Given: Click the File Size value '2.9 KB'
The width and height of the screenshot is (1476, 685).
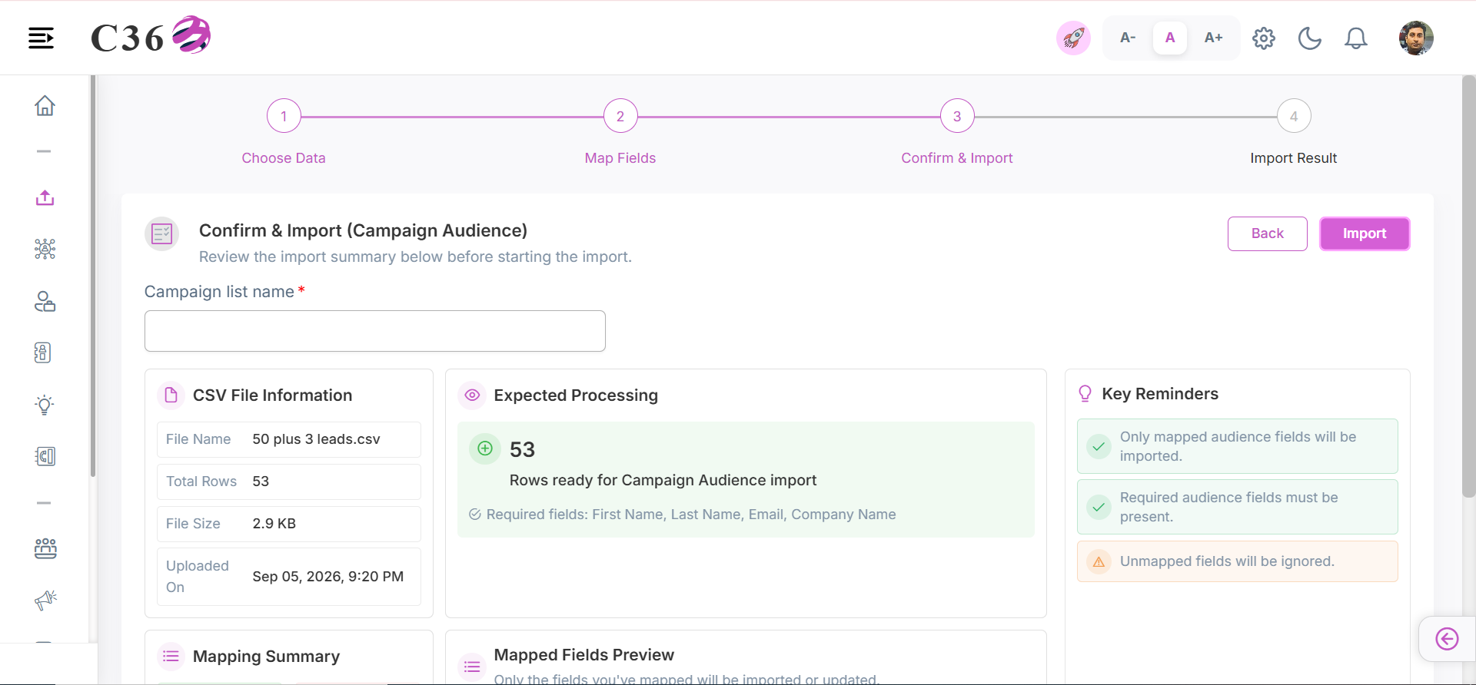Looking at the screenshot, I should (274, 524).
